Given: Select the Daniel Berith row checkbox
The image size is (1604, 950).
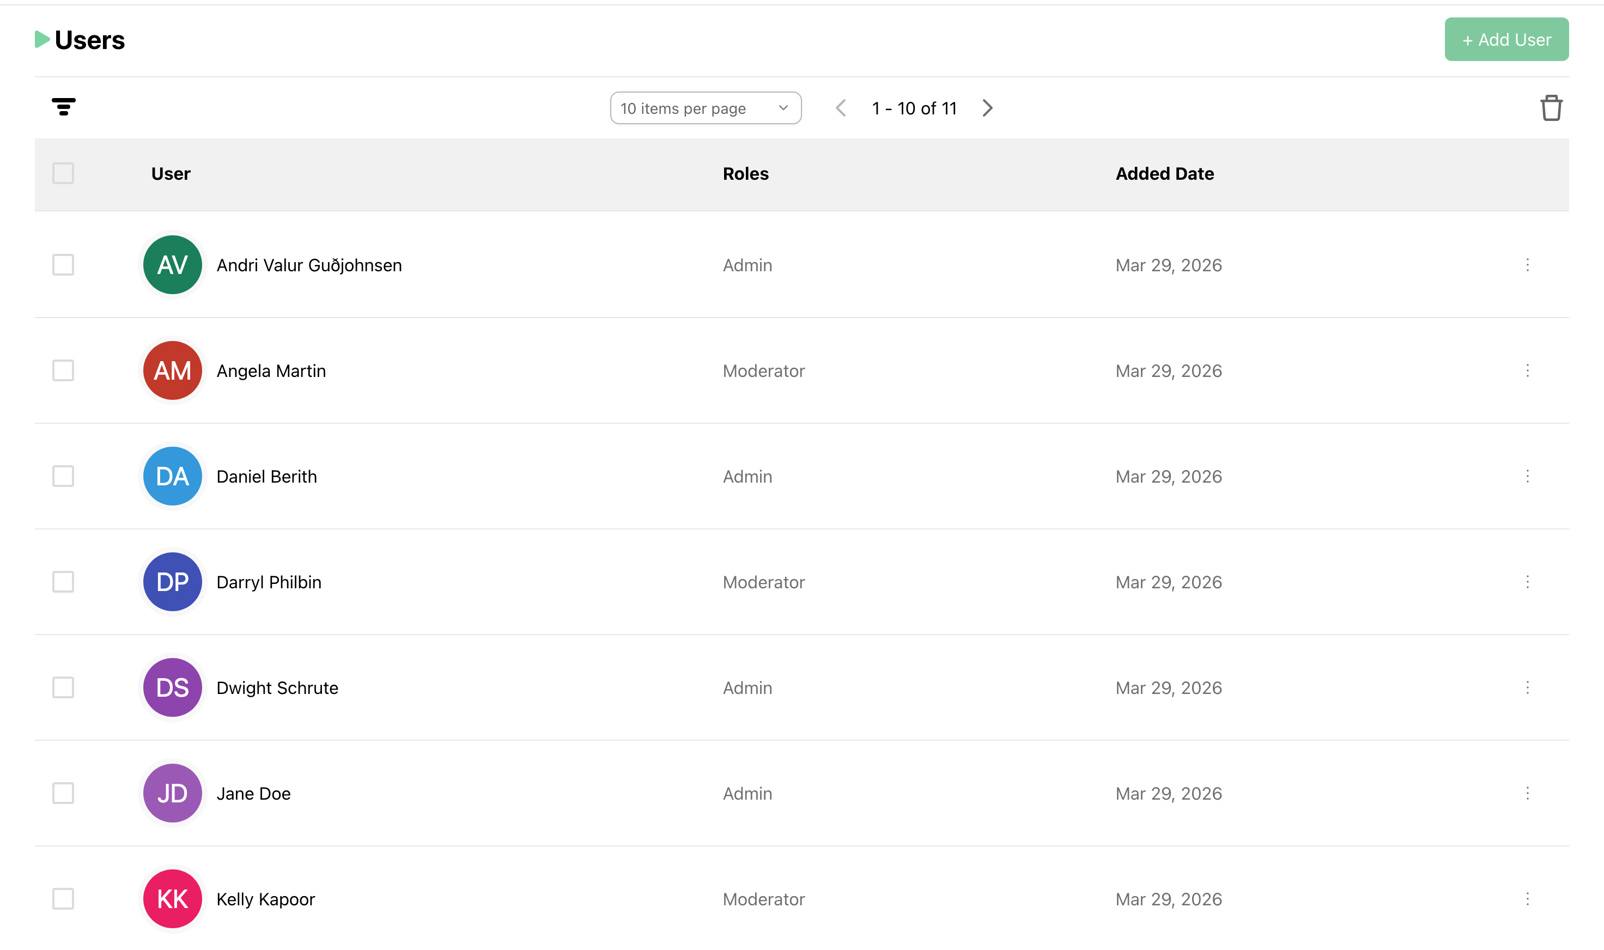Looking at the screenshot, I should pos(63,476).
